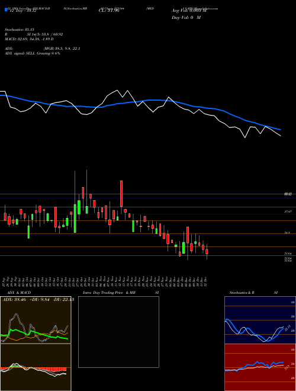Click the 34.8 price axis label
This screenshot has width=296, height=391.
287,232
